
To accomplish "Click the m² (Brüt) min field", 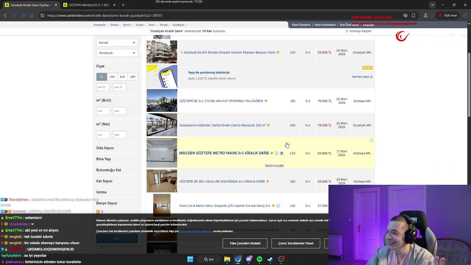I will click(x=103, y=111).
